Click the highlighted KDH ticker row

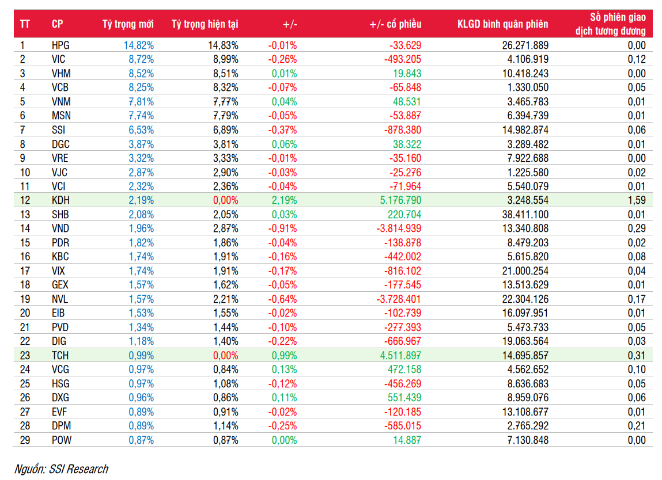tap(60, 201)
